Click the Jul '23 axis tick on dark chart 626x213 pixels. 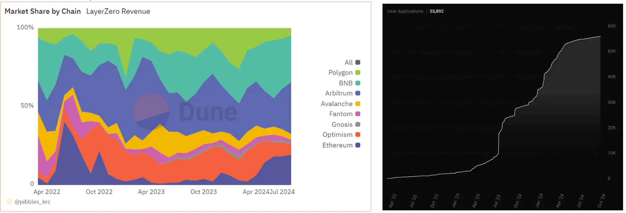pos(497,201)
